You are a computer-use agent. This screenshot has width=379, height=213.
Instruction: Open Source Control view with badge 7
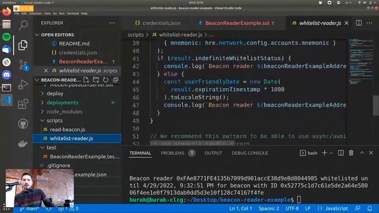pyautogui.click(x=24, y=65)
